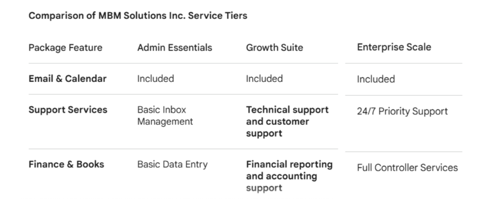Select the "Full Controller Services" cell
488x202 pixels.
click(x=407, y=168)
